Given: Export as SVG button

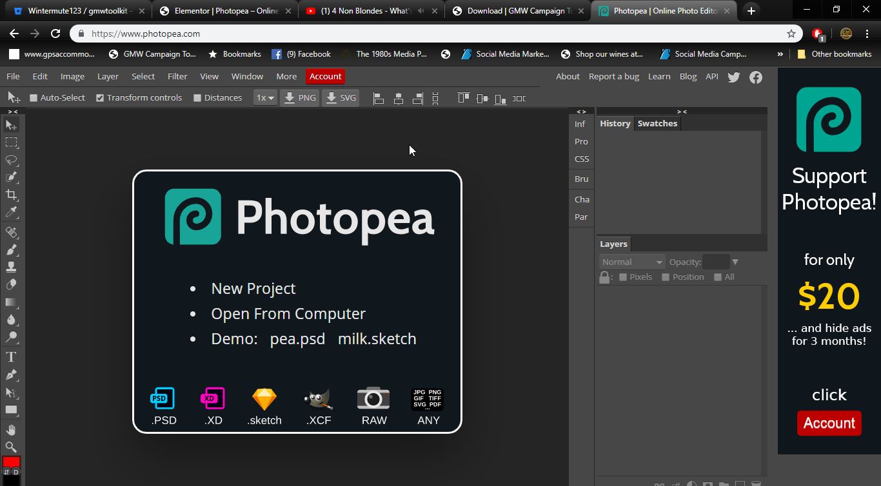Looking at the screenshot, I should 340,98.
